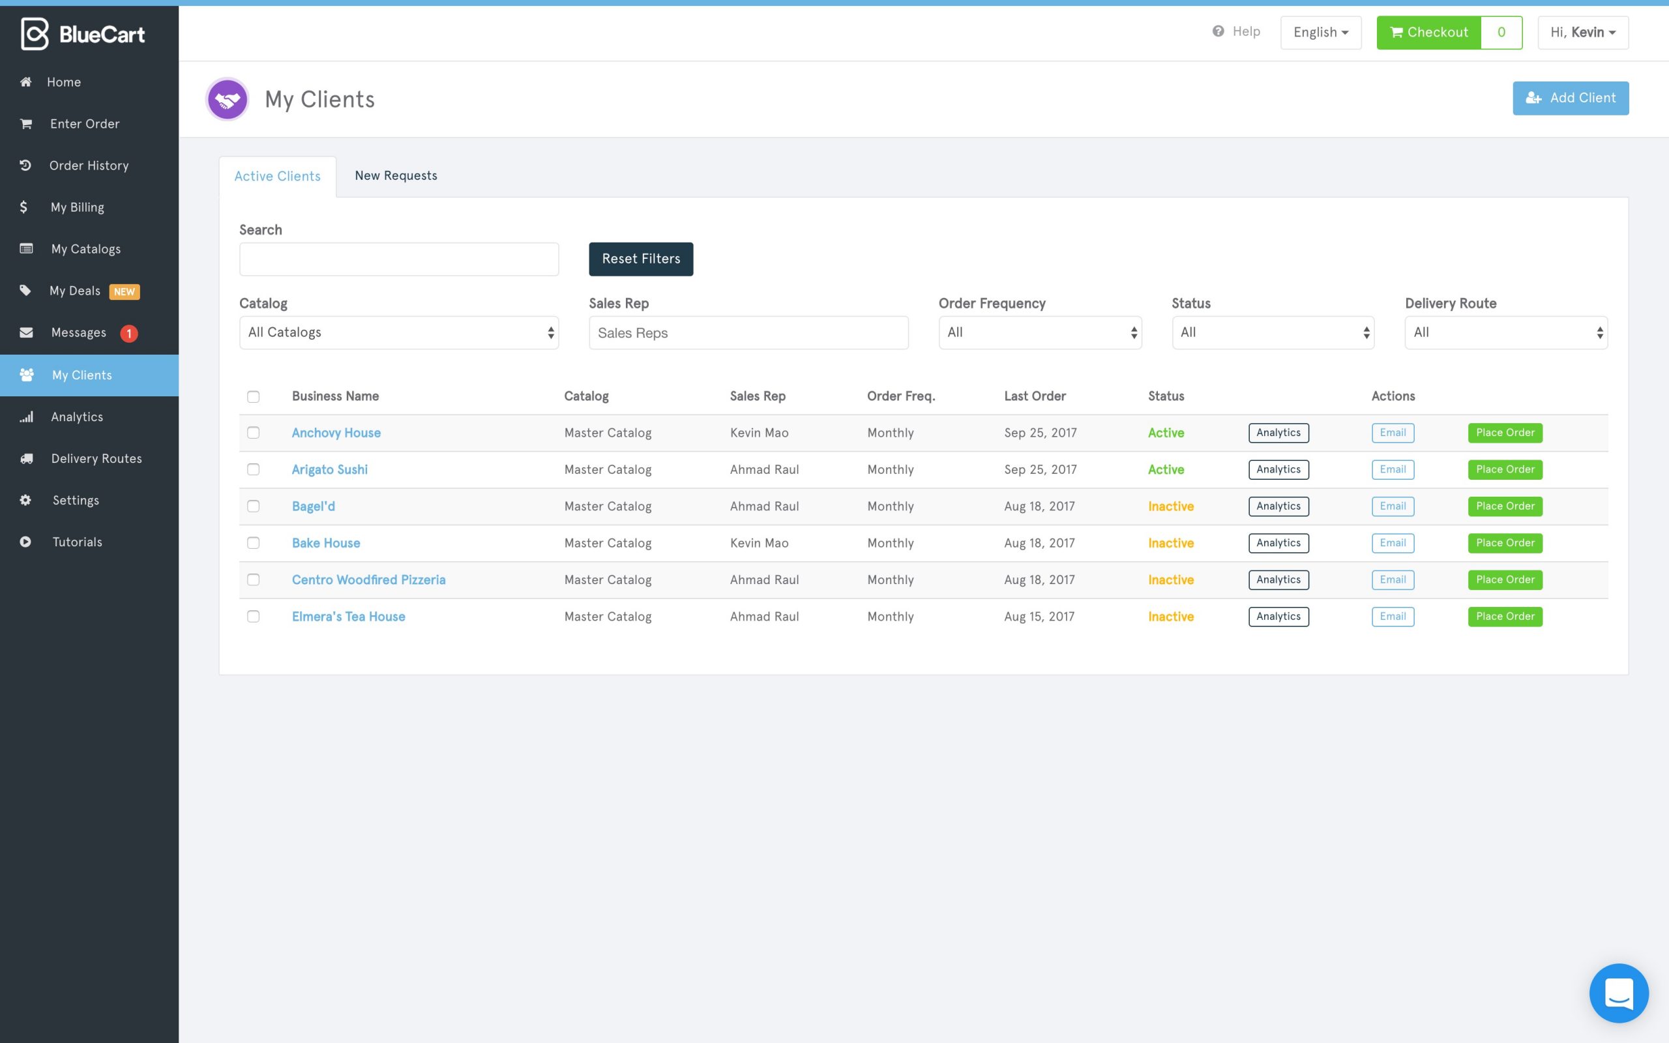This screenshot has width=1669, height=1043.
Task: Open Delivery Routes truck icon
Action: [x=26, y=459]
